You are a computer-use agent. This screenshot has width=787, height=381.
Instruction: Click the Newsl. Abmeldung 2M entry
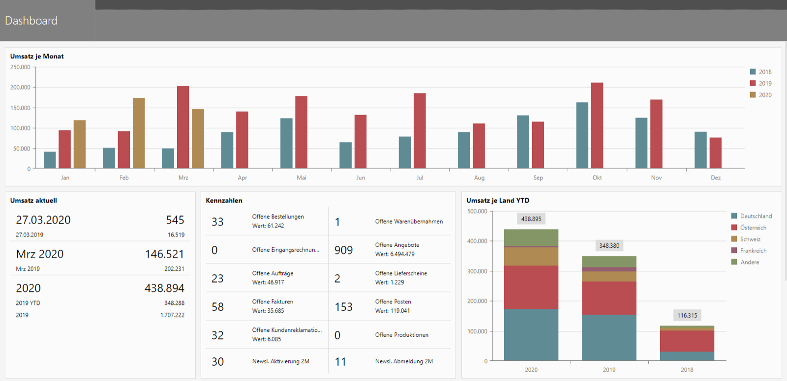click(x=390, y=361)
